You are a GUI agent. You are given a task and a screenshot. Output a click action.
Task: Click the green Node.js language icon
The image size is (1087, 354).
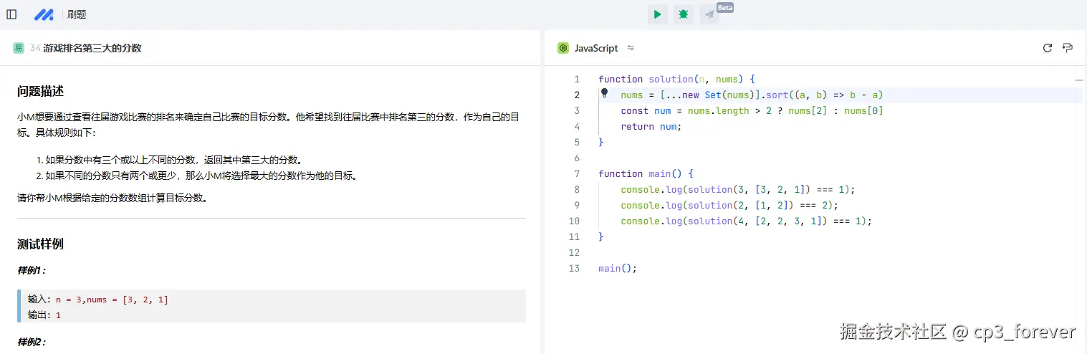point(564,48)
